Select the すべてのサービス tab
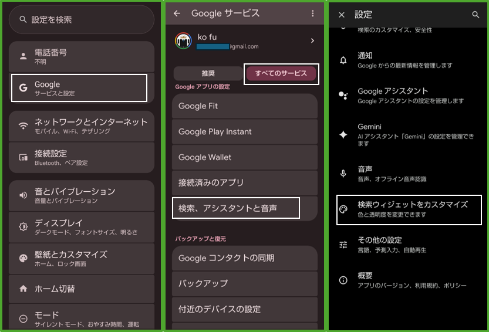The height and width of the screenshot is (332, 489). (281, 73)
